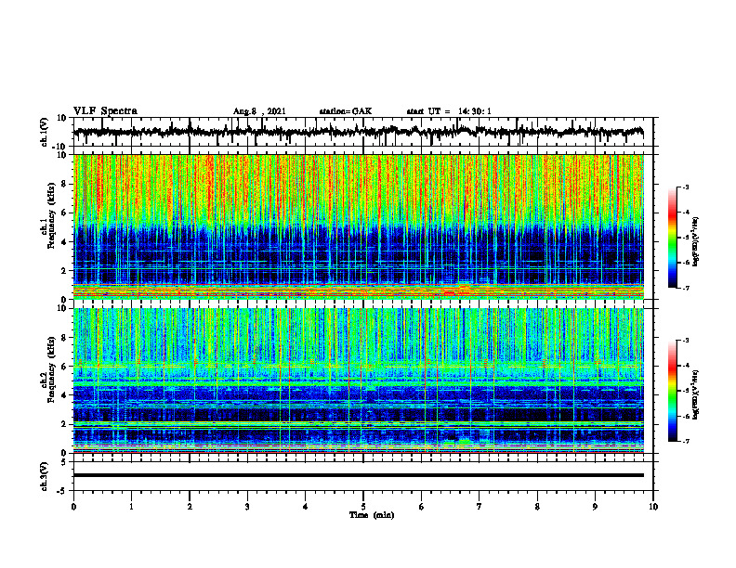Click the "-7" label on the ch.2 color bar
This screenshot has width=736, height=568.
point(685,442)
